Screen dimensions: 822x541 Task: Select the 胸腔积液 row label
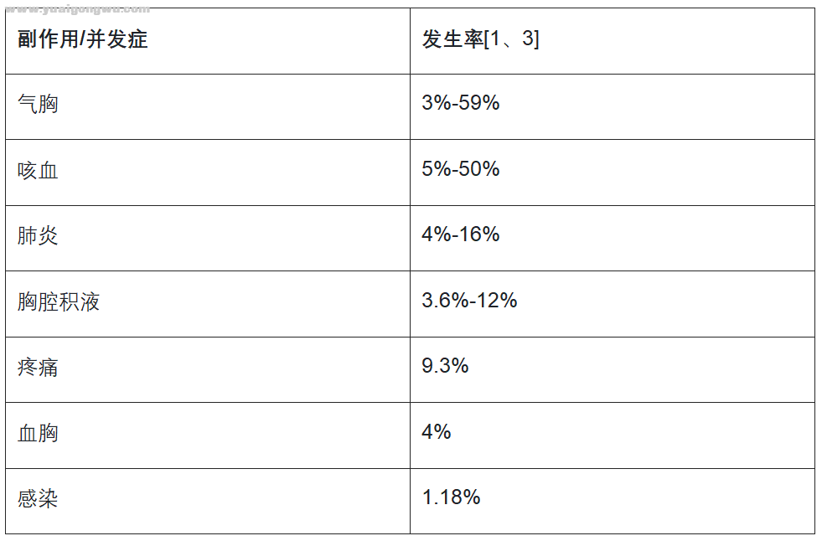(x=58, y=301)
